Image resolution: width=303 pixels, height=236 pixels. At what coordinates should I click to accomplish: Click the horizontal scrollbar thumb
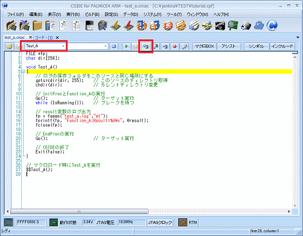(79, 212)
